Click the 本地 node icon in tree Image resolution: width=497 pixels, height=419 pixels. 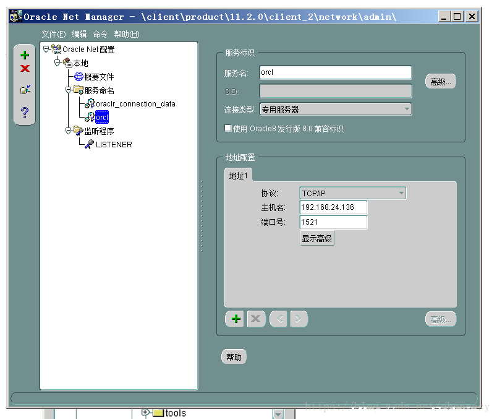point(67,63)
